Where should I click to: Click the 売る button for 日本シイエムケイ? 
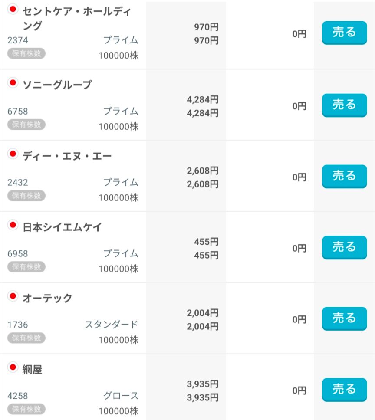[x=344, y=247]
